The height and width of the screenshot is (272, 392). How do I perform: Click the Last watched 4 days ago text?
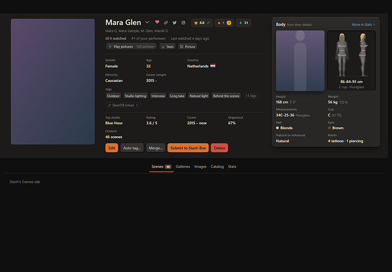tap(190, 39)
